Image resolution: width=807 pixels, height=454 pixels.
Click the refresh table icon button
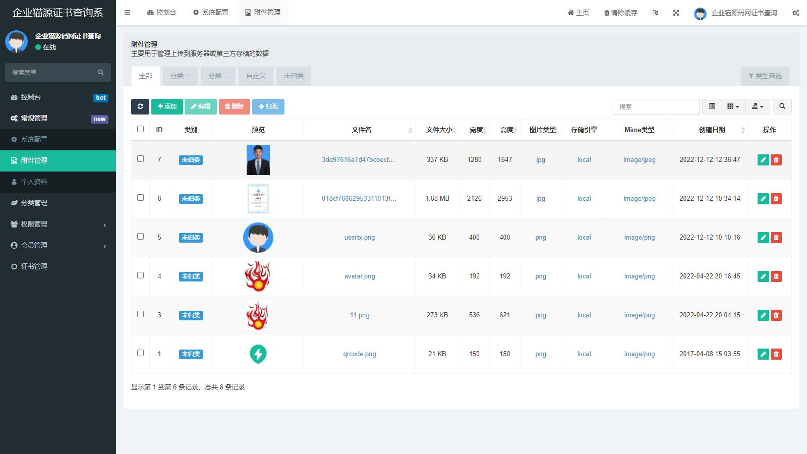pyautogui.click(x=140, y=106)
